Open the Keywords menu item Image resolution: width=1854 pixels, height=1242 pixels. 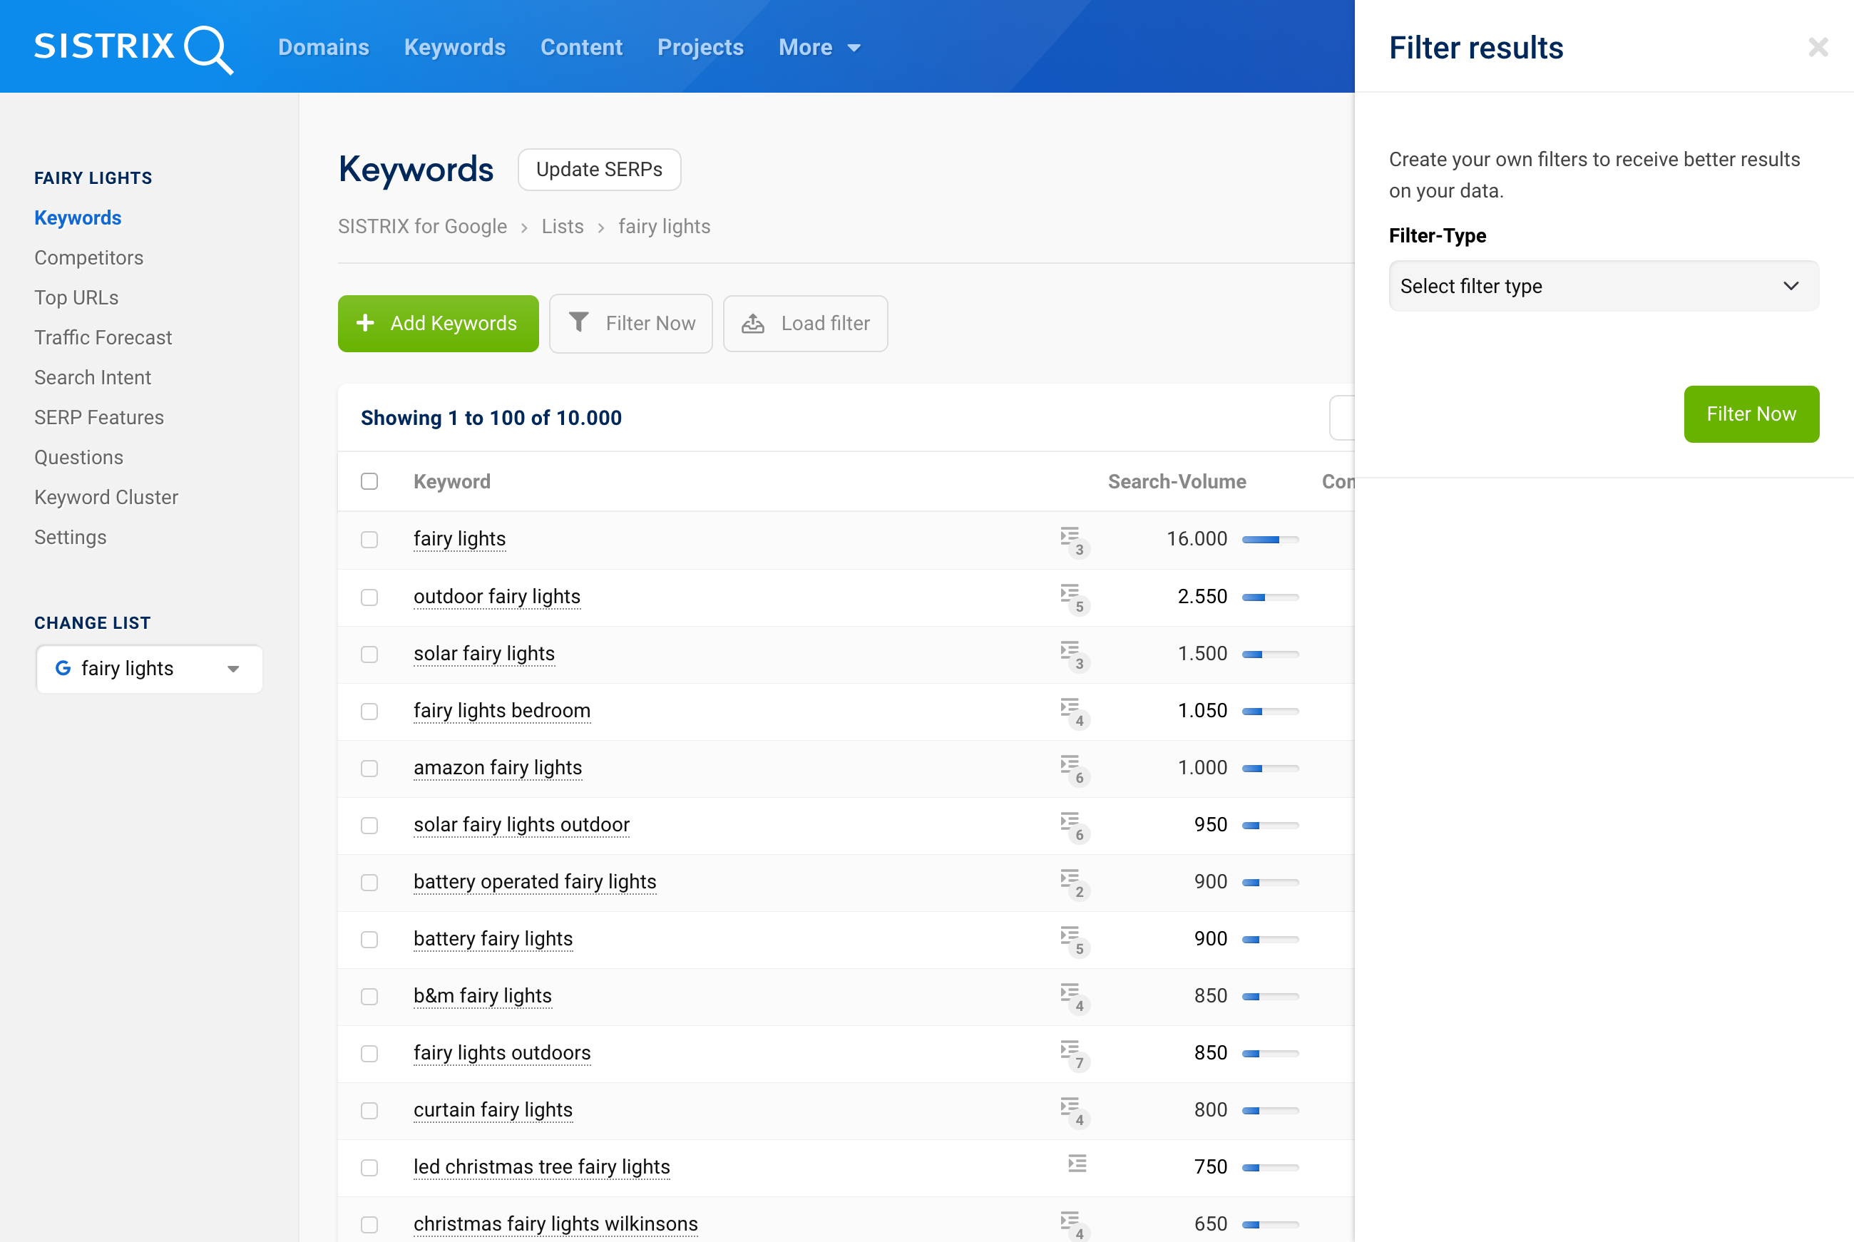pos(454,46)
